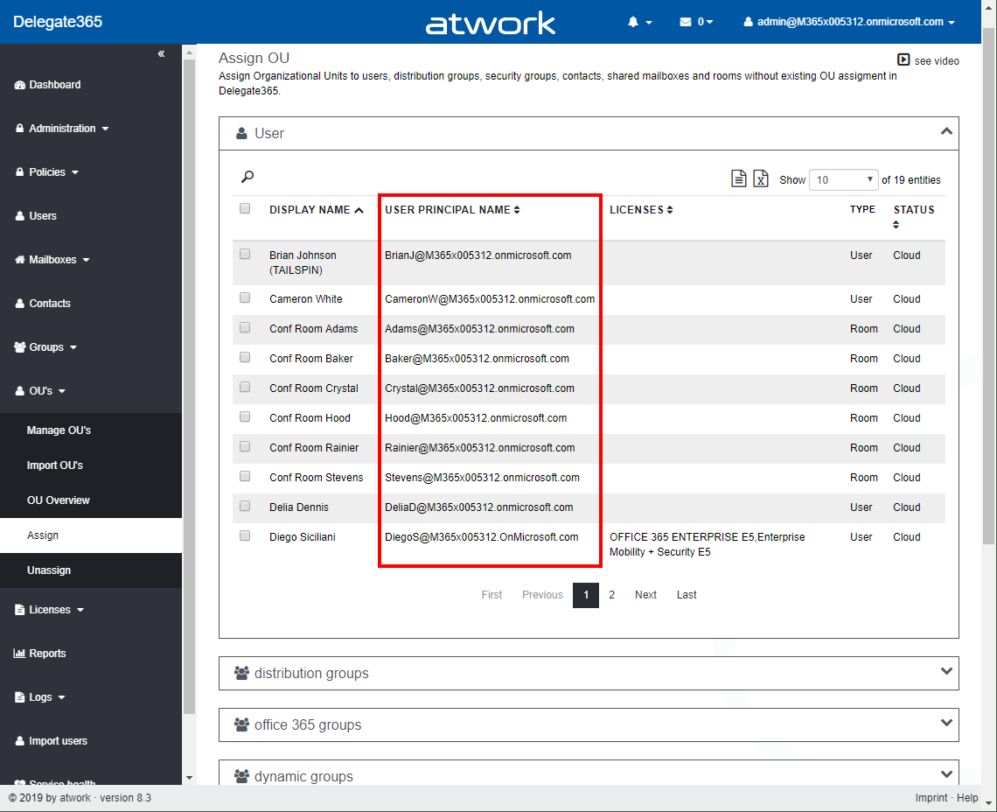Play the see video icon
Screen dimensions: 997x812
(x=903, y=60)
